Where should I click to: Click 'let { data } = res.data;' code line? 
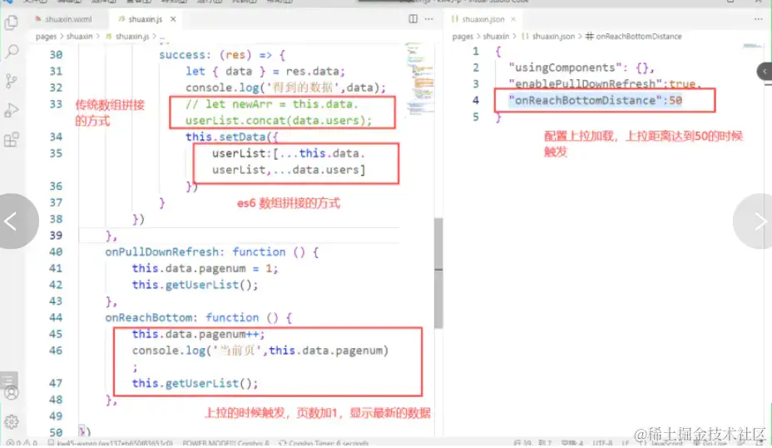tap(265, 71)
